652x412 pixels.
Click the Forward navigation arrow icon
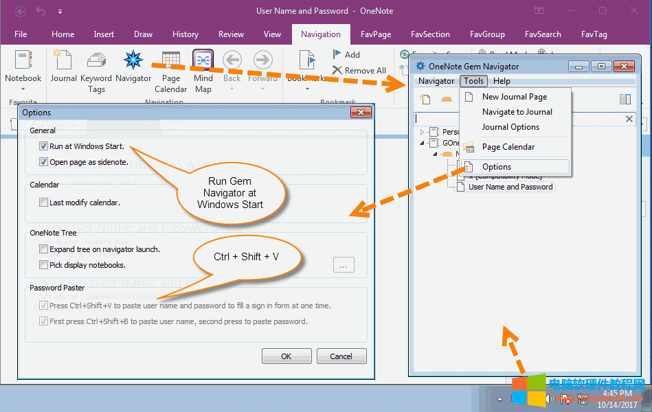click(262, 60)
